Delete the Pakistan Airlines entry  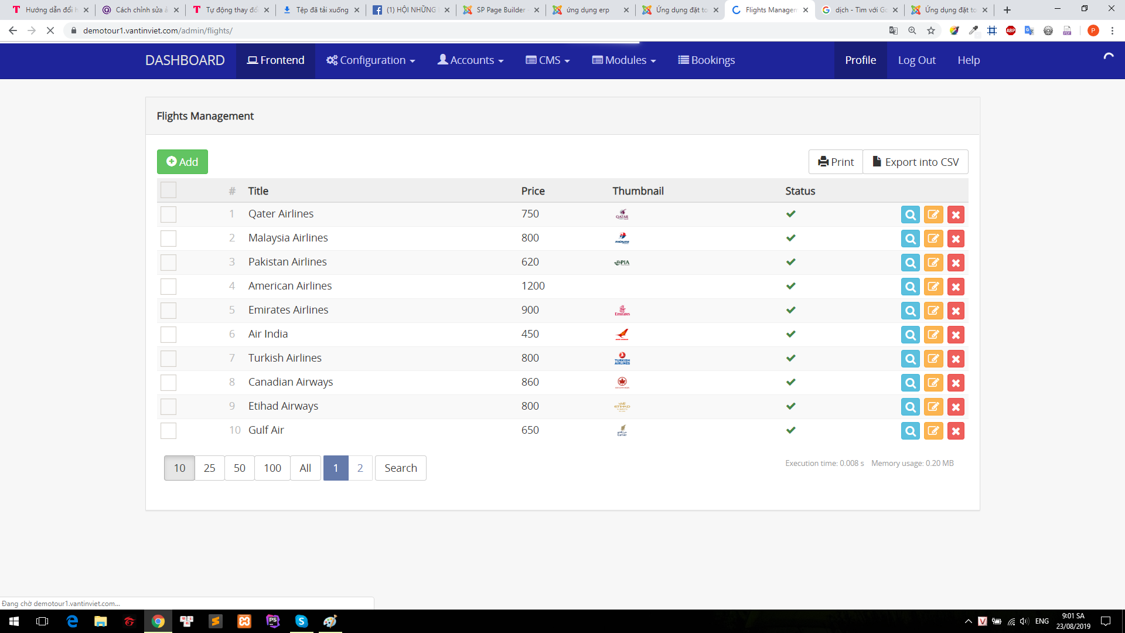(x=956, y=263)
